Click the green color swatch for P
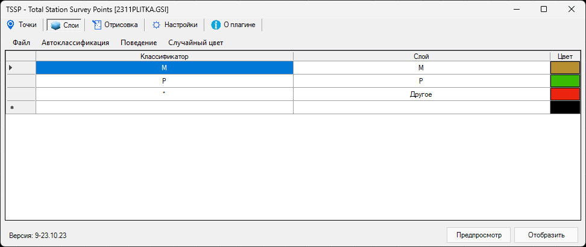 click(564, 81)
